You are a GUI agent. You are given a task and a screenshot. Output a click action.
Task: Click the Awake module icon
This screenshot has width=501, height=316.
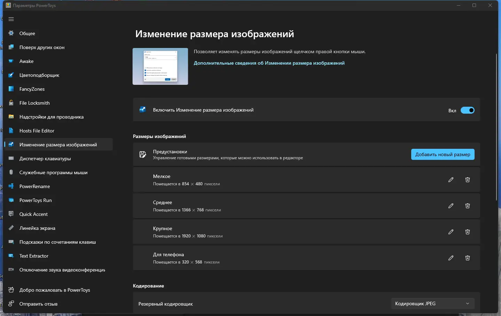(x=11, y=61)
